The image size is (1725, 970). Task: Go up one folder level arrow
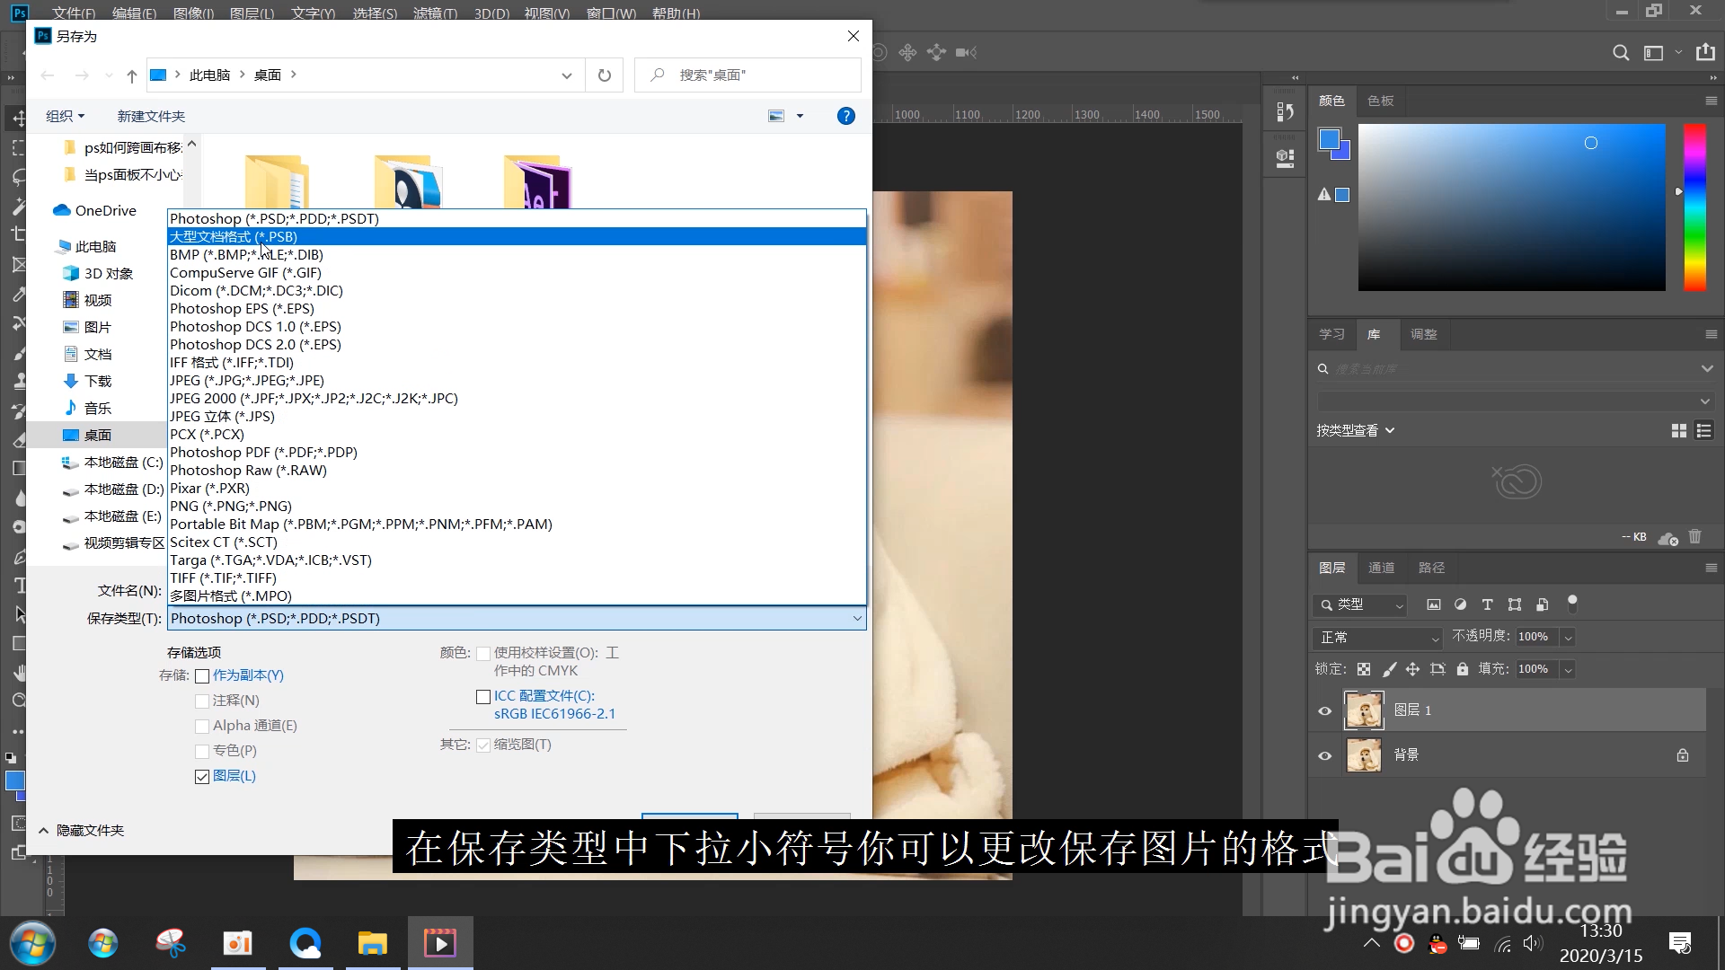pyautogui.click(x=132, y=76)
